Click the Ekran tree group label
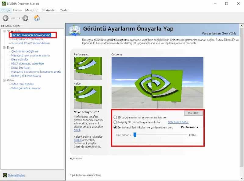 coord(10,48)
